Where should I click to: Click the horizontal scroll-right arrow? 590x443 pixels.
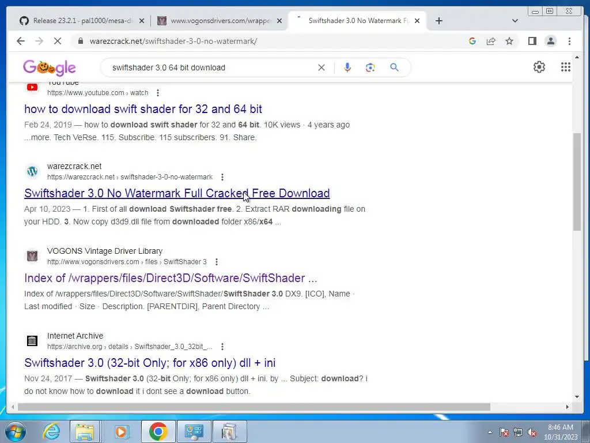tap(568, 407)
